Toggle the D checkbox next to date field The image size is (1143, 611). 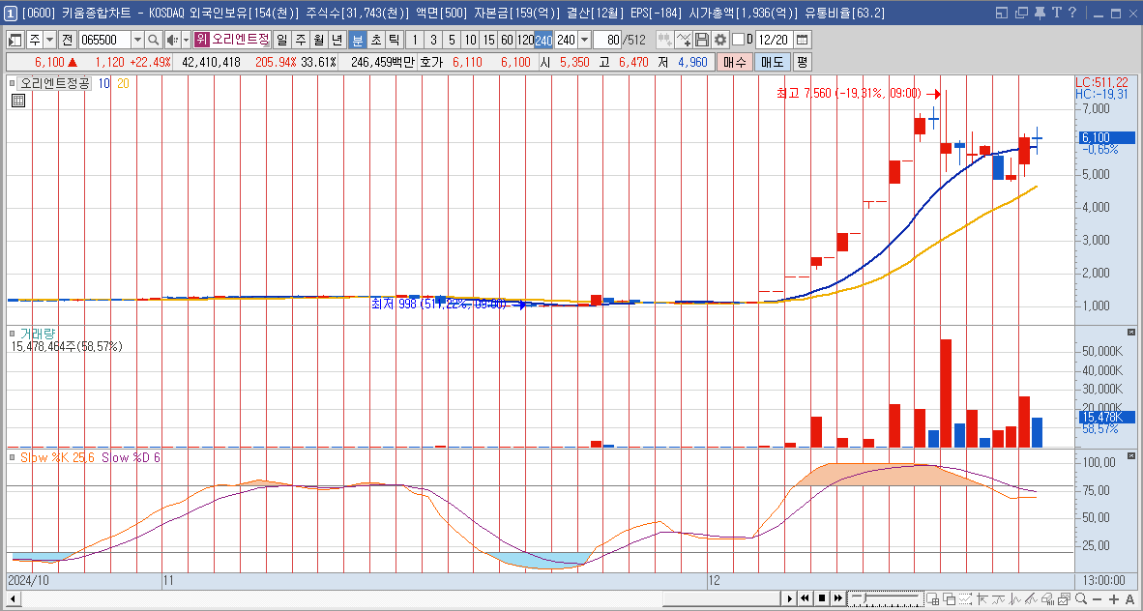tap(739, 40)
